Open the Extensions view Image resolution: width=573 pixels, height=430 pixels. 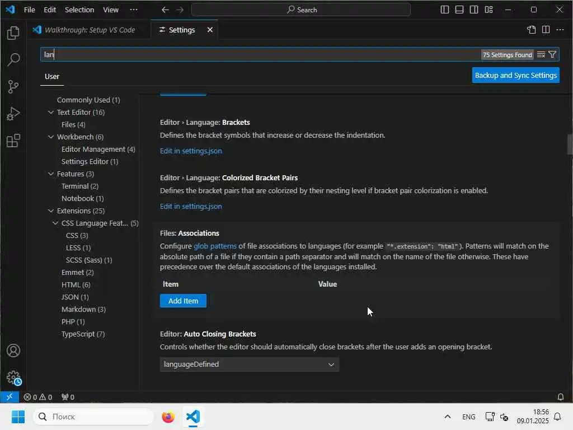click(13, 141)
